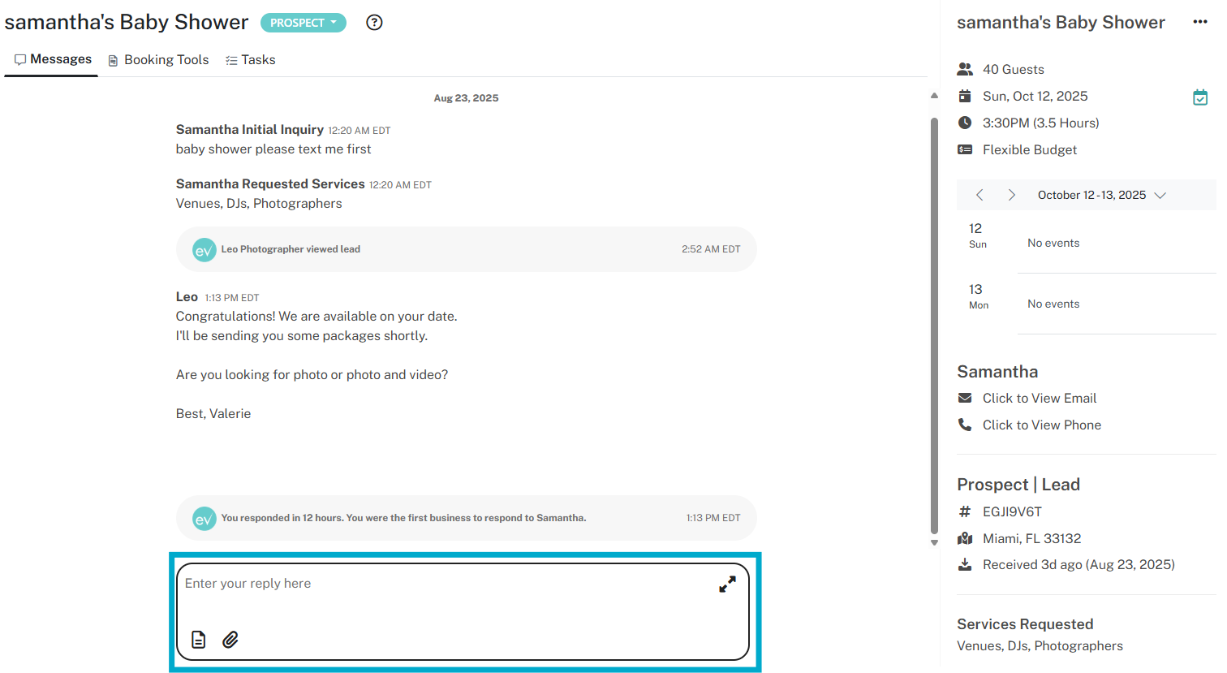The height and width of the screenshot is (673, 1227).
Task: Open the three-dot more options menu
Action: click(1200, 22)
